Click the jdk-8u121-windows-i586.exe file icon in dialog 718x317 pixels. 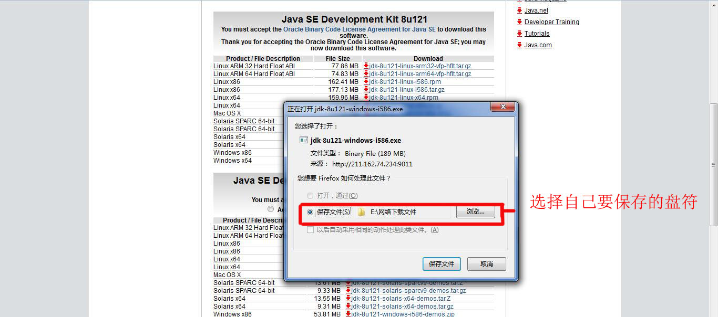(x=303, y=140)
